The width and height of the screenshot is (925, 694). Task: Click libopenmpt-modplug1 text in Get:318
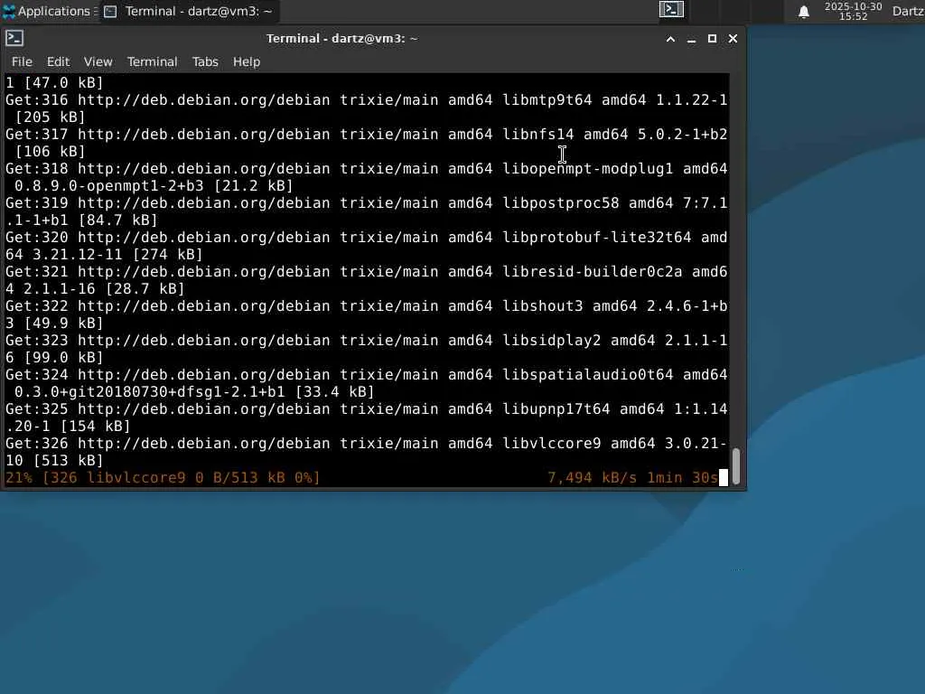587,168
